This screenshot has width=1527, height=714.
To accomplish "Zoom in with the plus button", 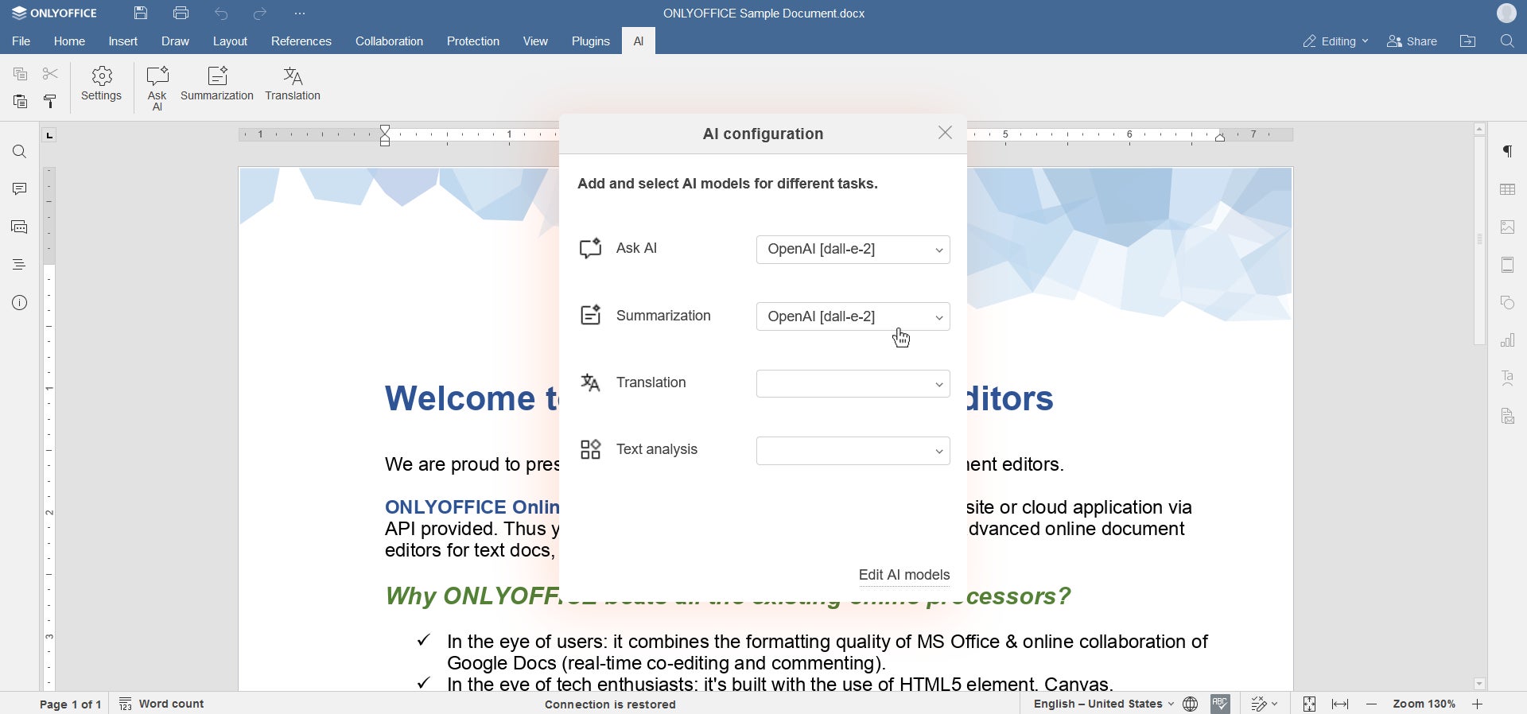I will pyautogui.click(x=1478, y=704).
